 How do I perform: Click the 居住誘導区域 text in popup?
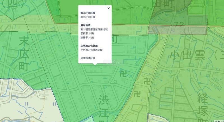click(88, 58)
